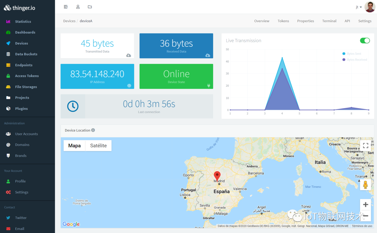Click the Online Device State card
The image size is (377, 233).
pyautogui.click(x=176, y=76)
